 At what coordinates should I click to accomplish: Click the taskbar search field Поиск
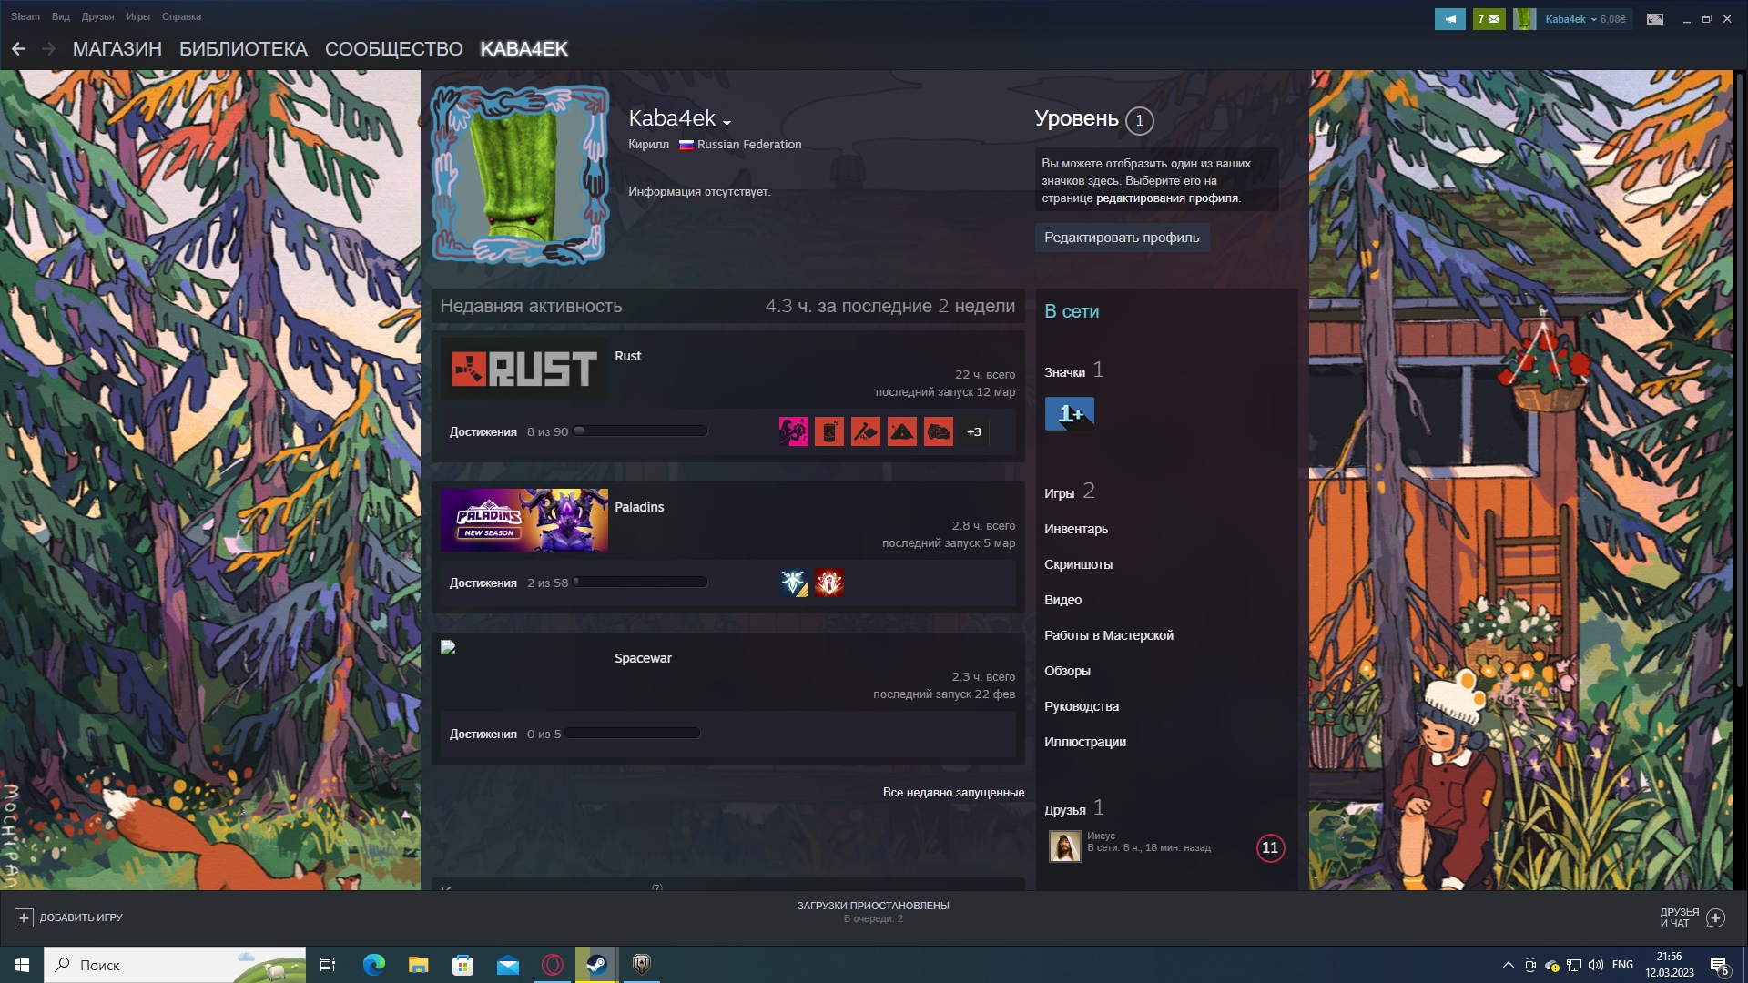click(x=175, y=965)
